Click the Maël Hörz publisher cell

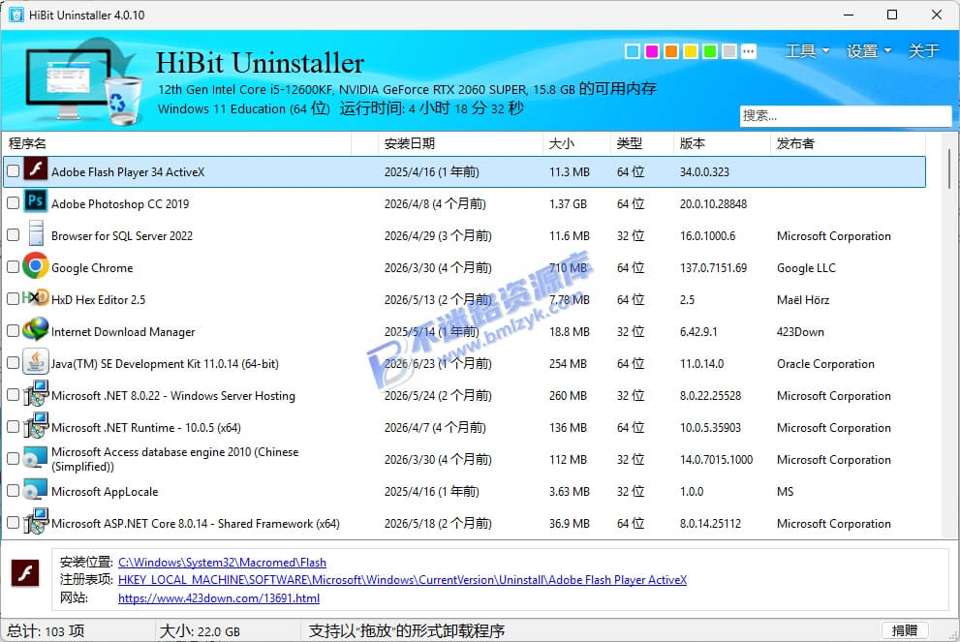(803, 300)
